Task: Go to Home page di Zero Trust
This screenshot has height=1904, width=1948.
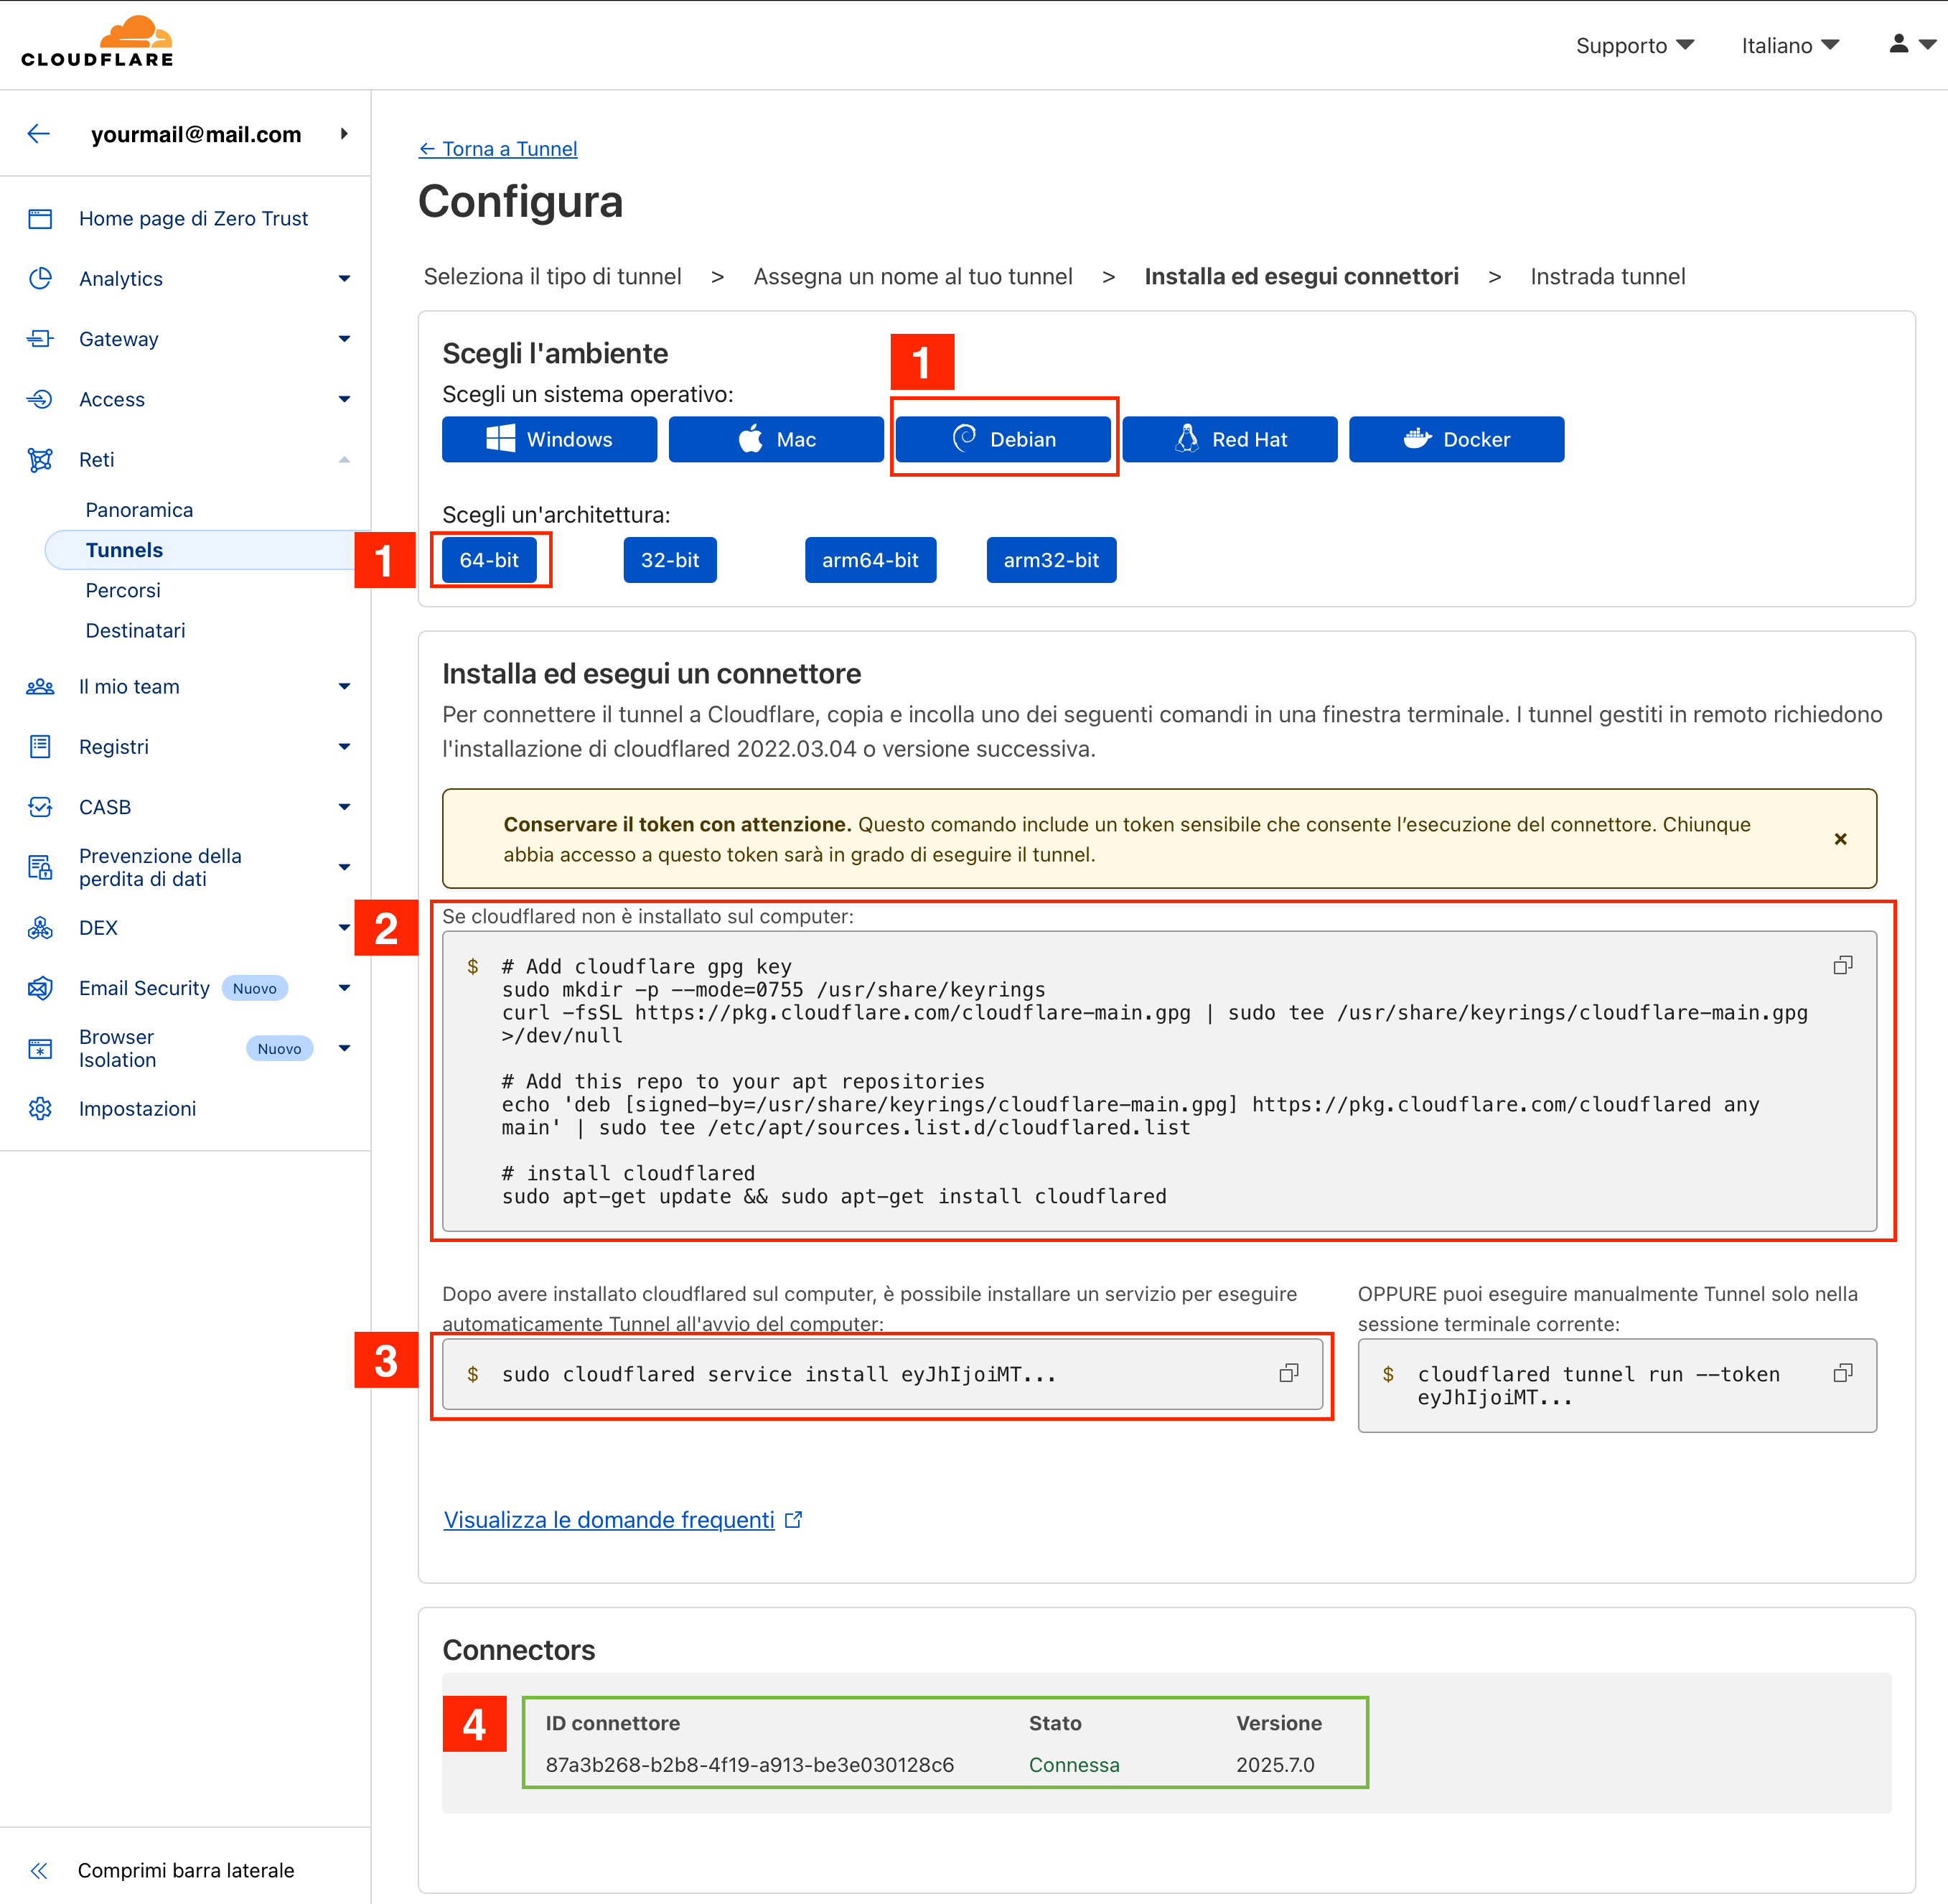Action: 193,218
